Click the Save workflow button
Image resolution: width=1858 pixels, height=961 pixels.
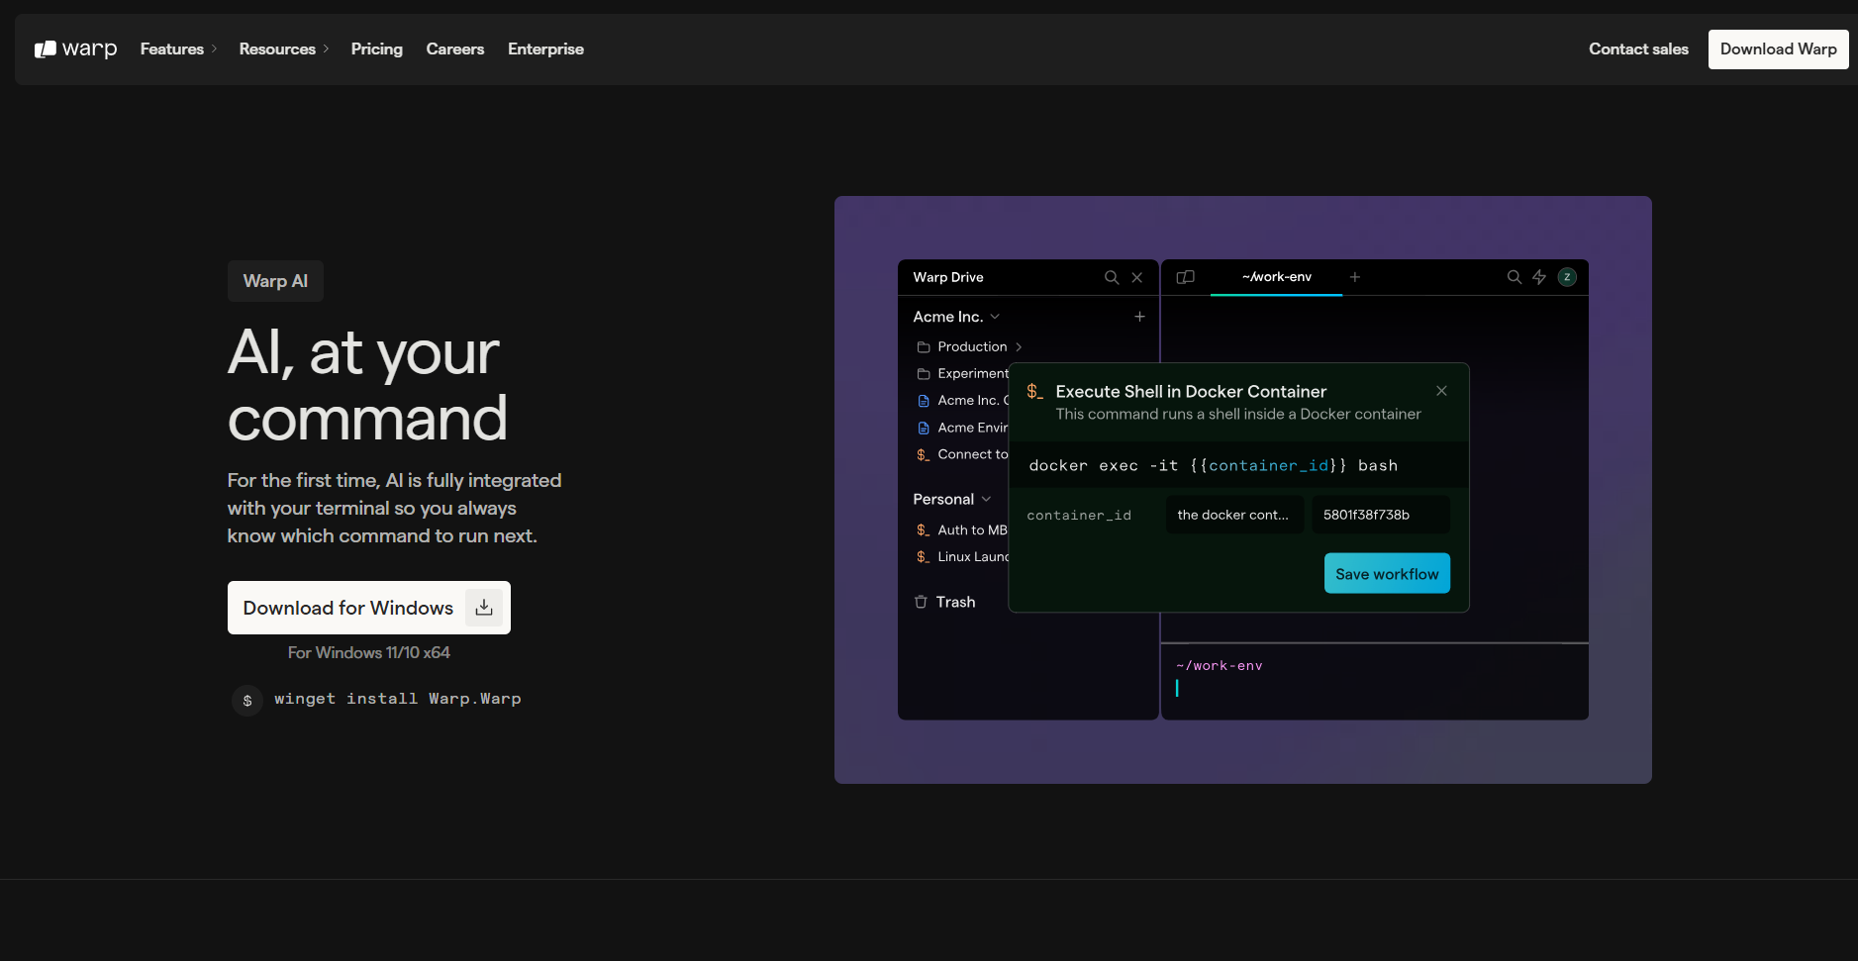(x=1387, y=573)
